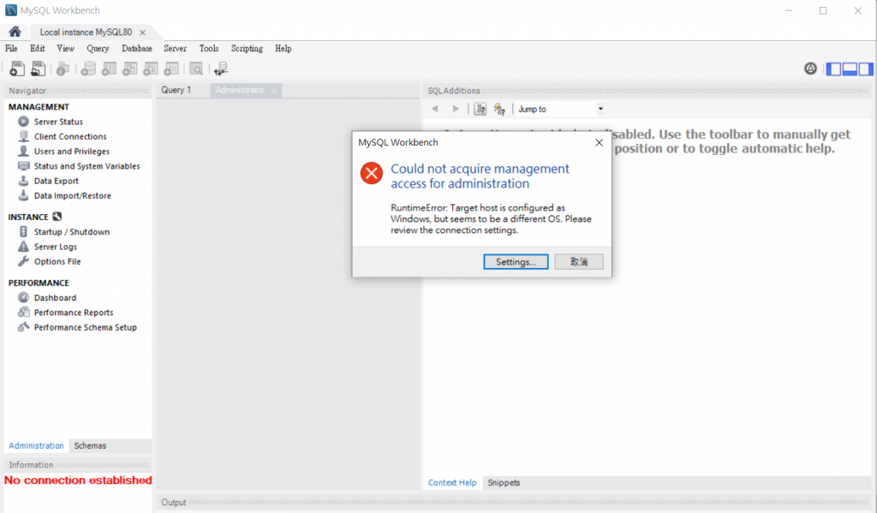Switch to Snippets tab
This screenshot has height=513, width=877.
pyautogui.click(x=504, y=483)
